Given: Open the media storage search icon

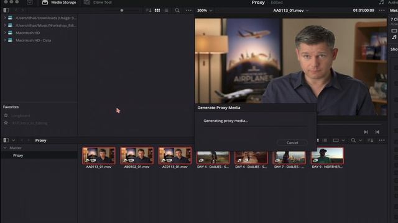Looking at the screenshot, I should [177, 11].
